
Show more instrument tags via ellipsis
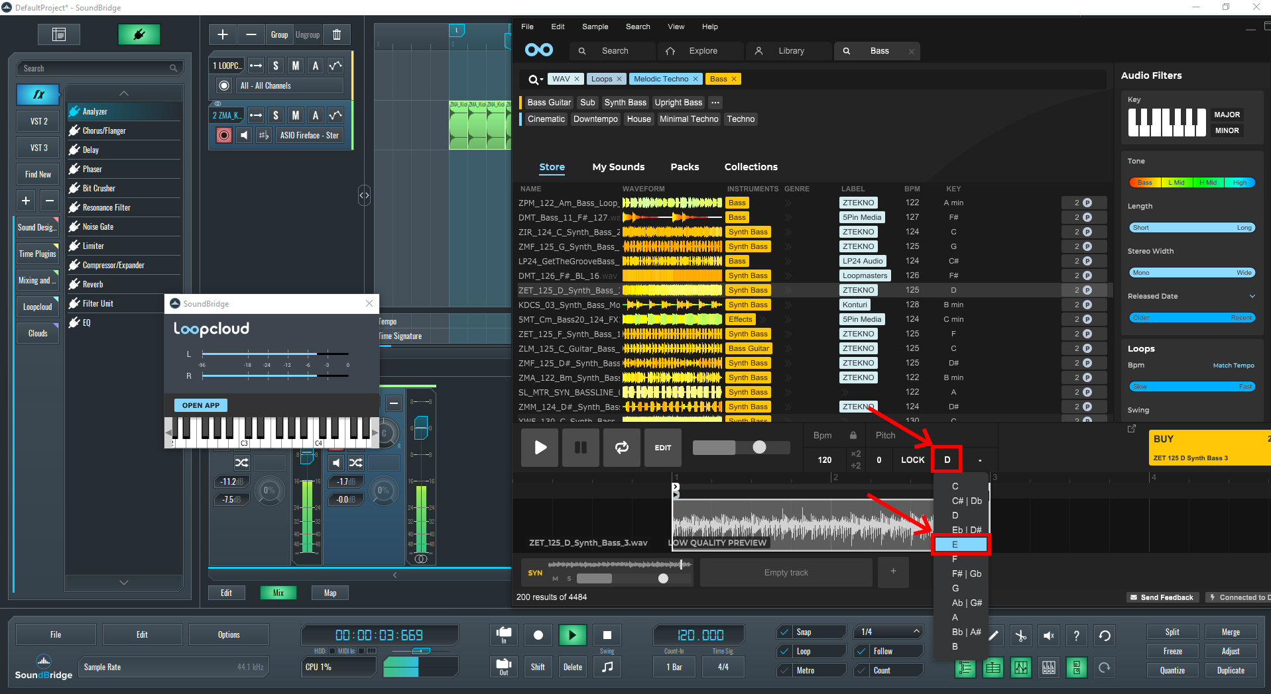click(715, 103)
